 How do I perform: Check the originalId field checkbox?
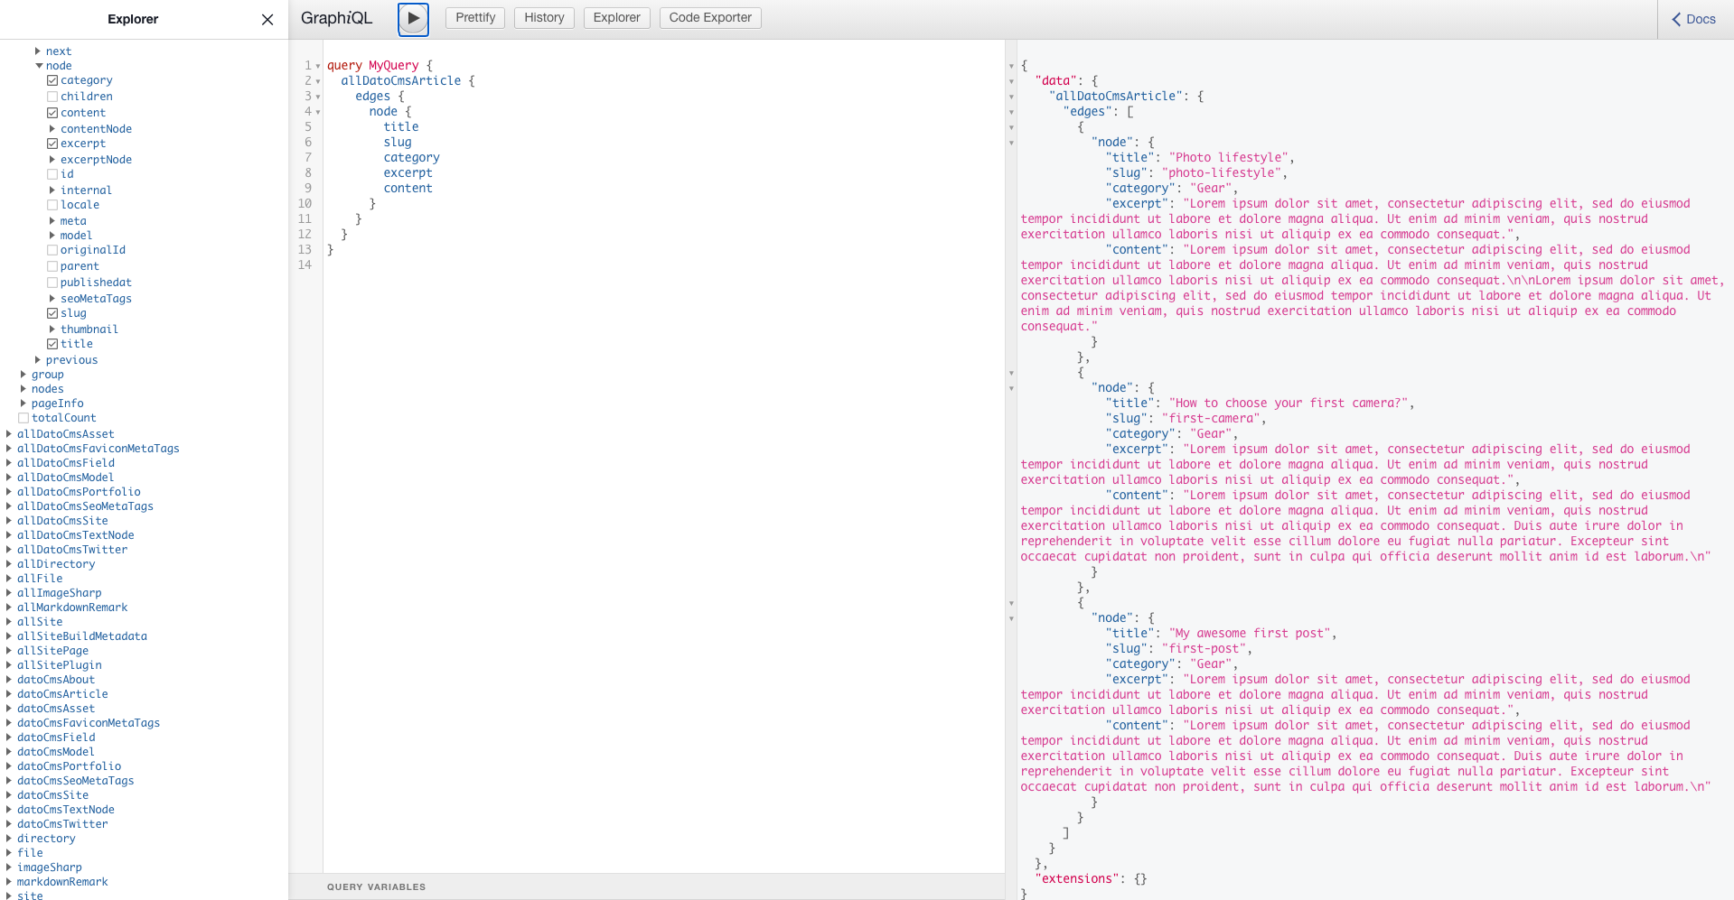(52, 250)
